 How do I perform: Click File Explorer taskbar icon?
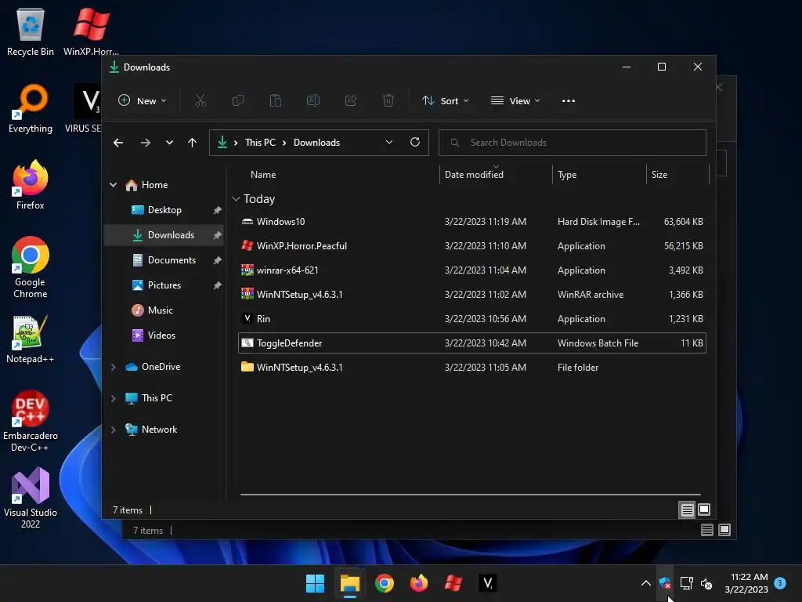tap(350, 583)
